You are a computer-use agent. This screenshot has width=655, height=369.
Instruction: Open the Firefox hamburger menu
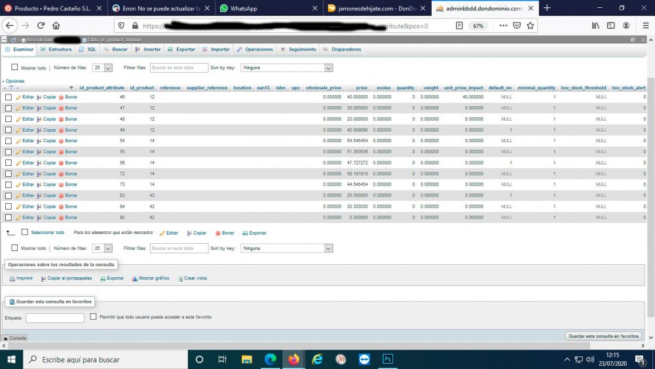coord(645,26)
